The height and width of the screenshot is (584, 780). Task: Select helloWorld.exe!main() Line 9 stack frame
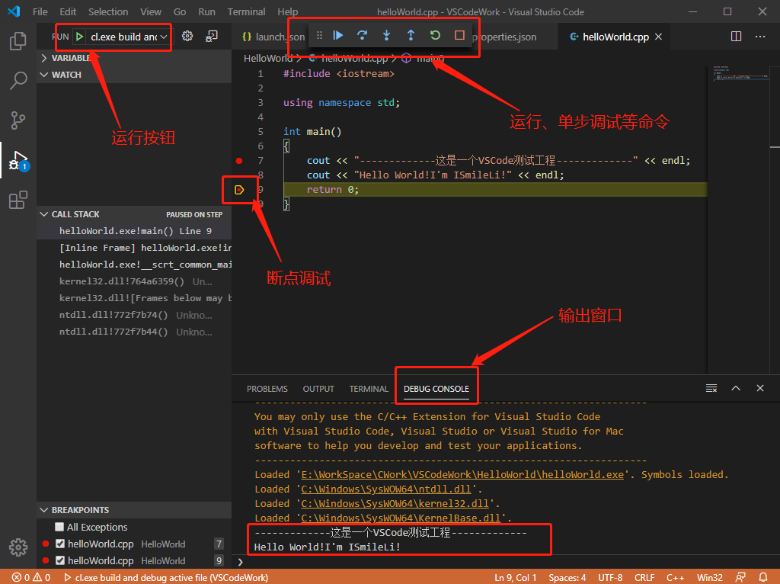(134, 231)
